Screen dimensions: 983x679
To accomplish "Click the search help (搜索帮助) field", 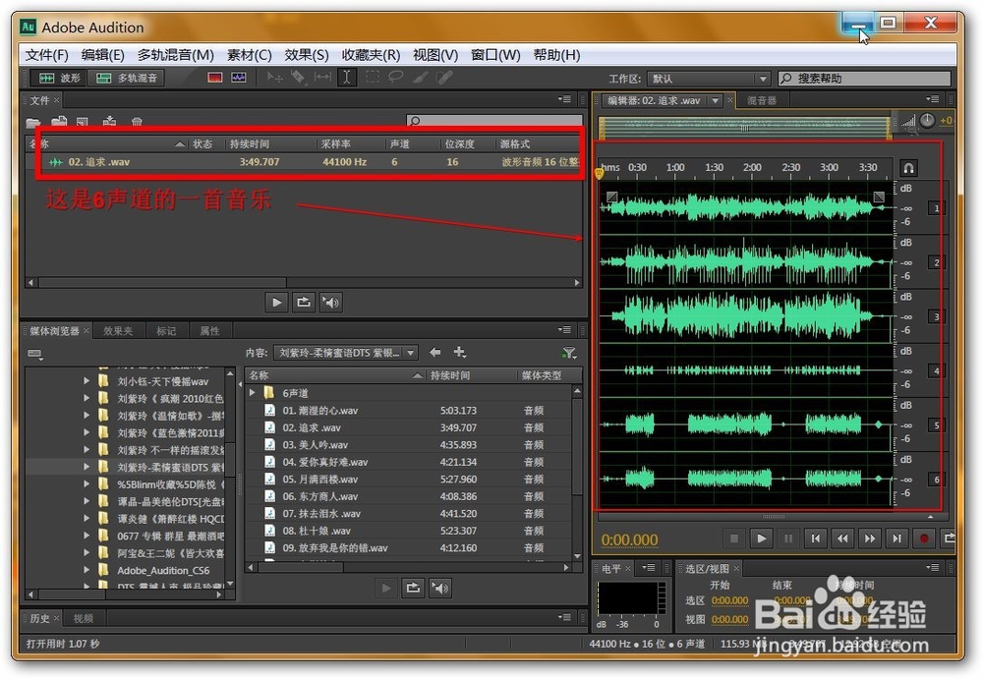I will click(864, 79).
